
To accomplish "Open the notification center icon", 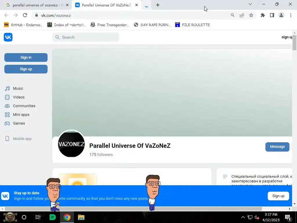I will point(288,217).
